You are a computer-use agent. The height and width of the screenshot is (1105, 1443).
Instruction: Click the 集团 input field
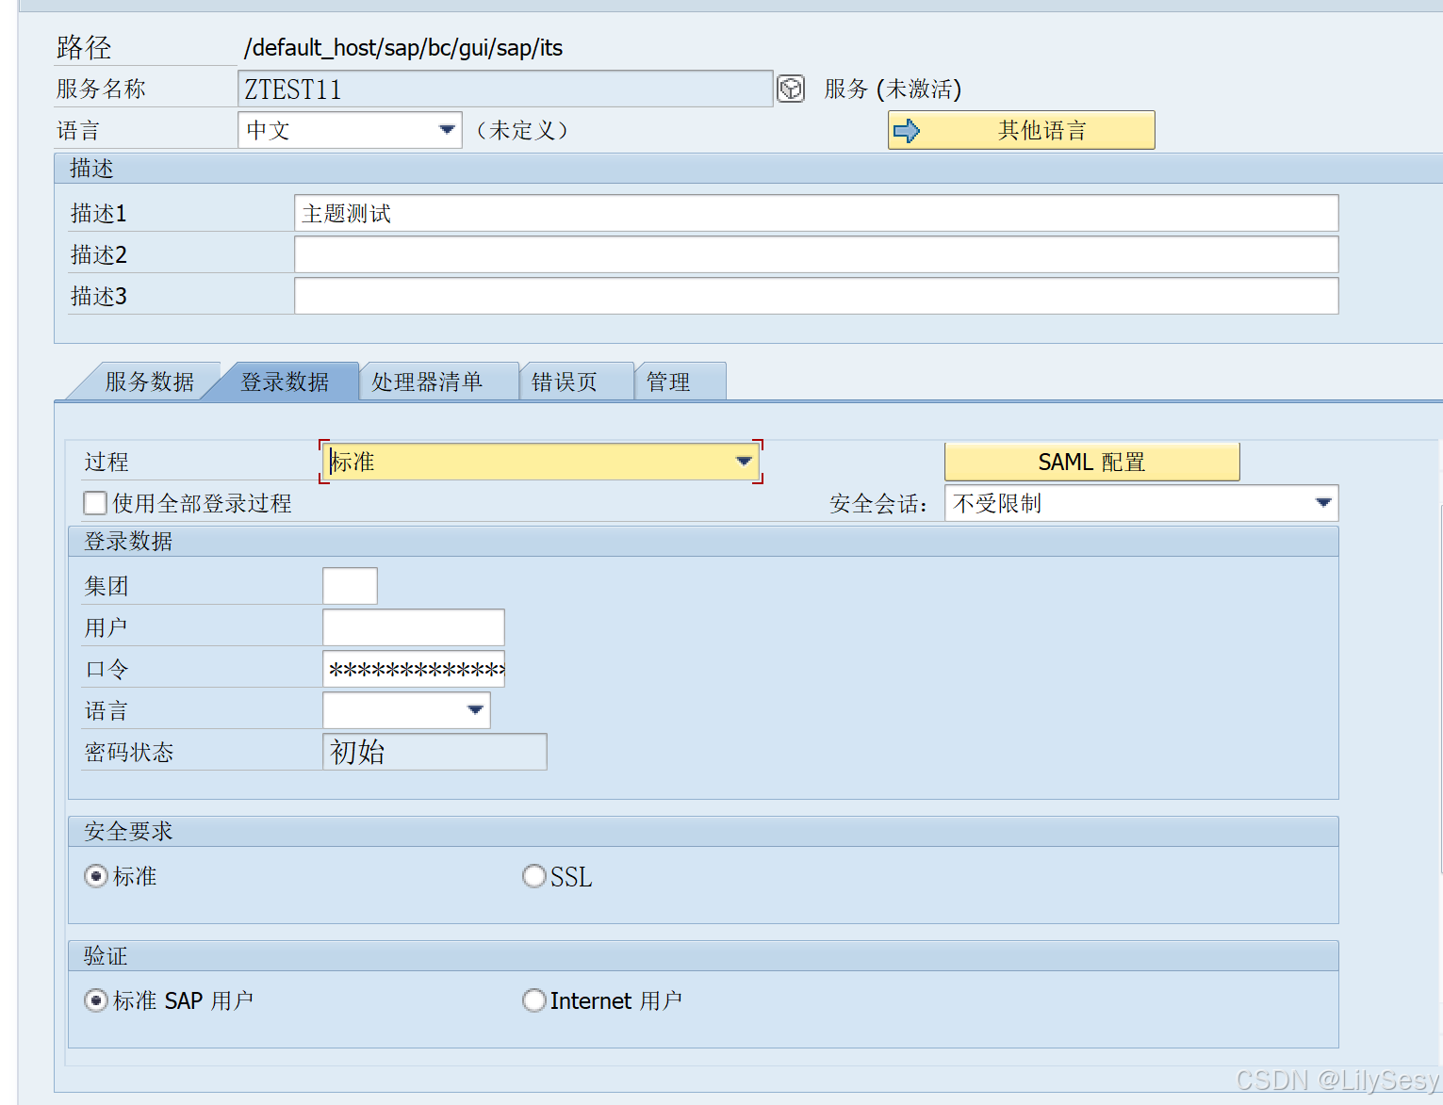[x=349, y=585]
